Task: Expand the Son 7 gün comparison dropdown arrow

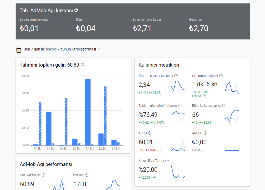Action: 99,49
